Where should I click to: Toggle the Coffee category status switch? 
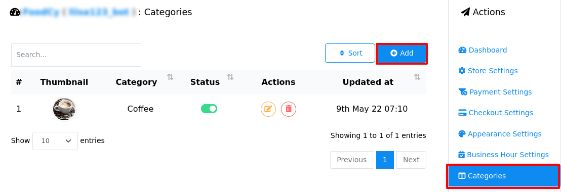pyautogui.click(x=209, y=109)
